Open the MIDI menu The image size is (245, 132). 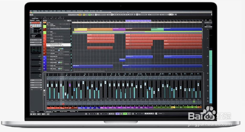pyautogui.click(x=55, y=11)
